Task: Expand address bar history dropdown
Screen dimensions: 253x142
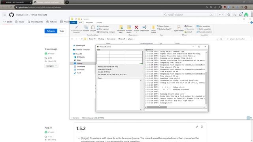Action: pos(217,39)
